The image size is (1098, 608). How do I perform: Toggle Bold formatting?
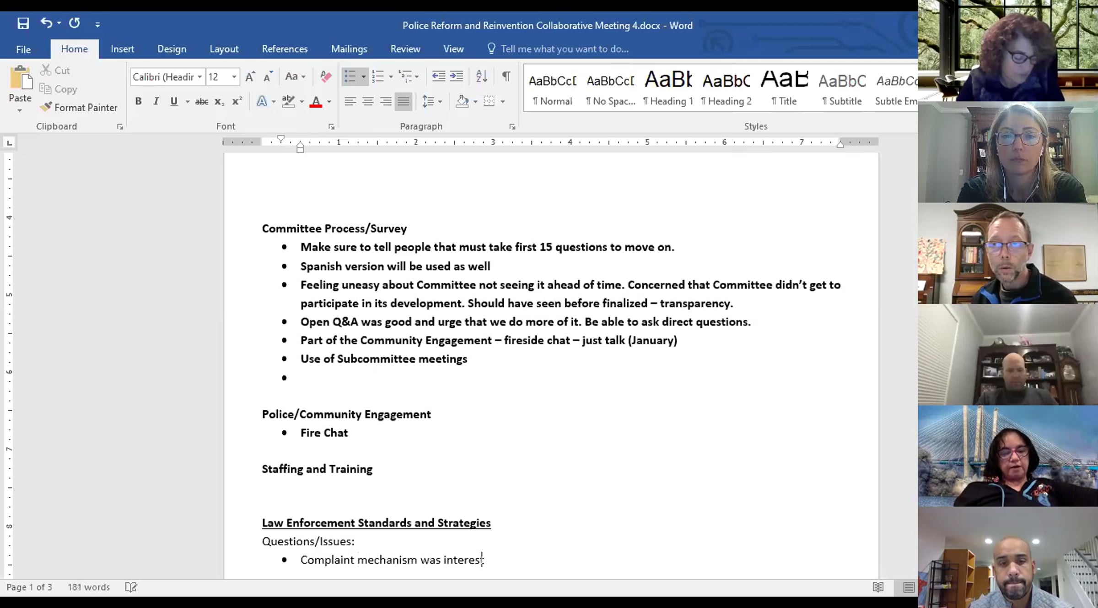tap(138, 101)
